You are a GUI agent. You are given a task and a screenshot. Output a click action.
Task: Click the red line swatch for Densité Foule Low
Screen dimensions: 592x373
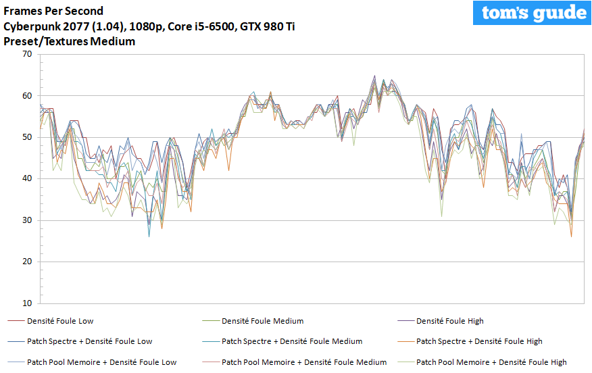tap(16, 321)
